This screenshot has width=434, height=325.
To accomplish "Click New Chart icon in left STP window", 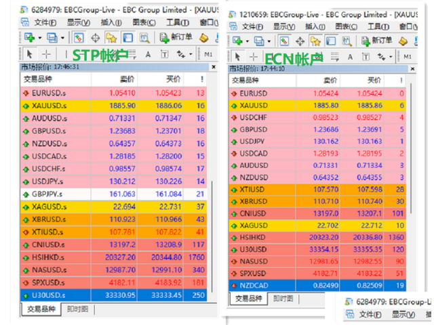I will (x=28, y=39).
